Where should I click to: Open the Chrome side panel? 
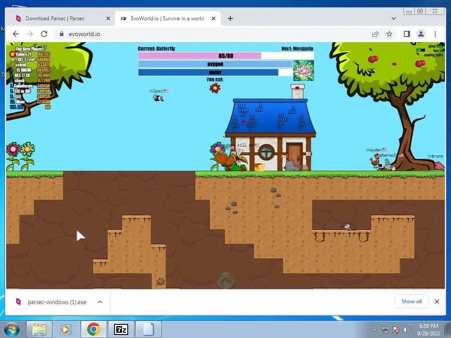(407, 34)
